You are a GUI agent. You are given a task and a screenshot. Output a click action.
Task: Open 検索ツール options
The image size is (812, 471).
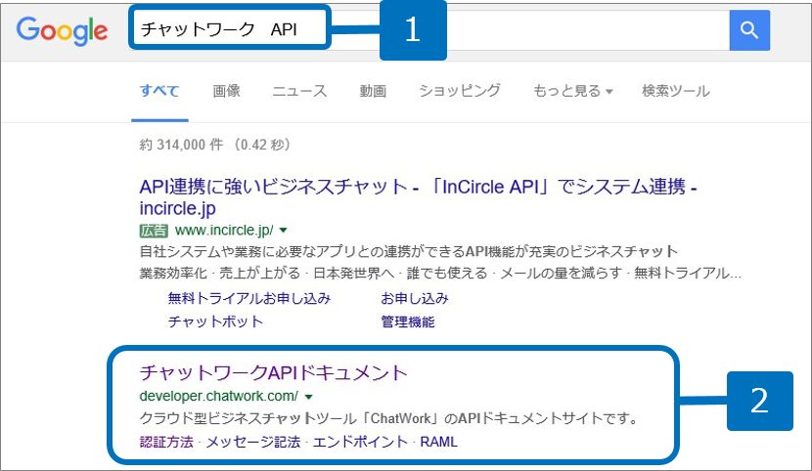676,91
